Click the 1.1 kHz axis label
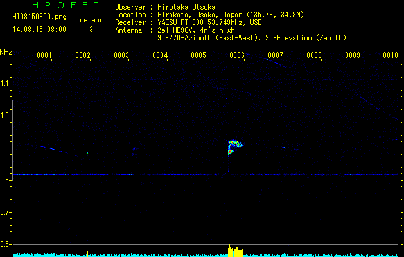This screenshot has height=257, width=404. click(x=4, y=84)
